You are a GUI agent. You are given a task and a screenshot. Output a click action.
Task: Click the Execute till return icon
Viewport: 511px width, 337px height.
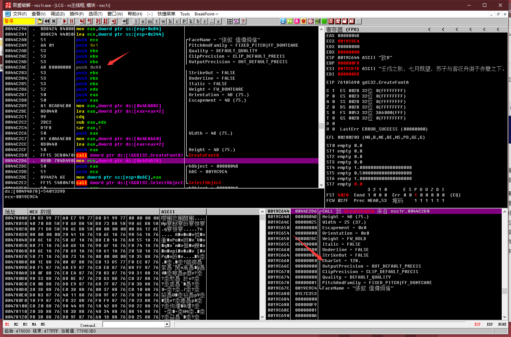114,21
